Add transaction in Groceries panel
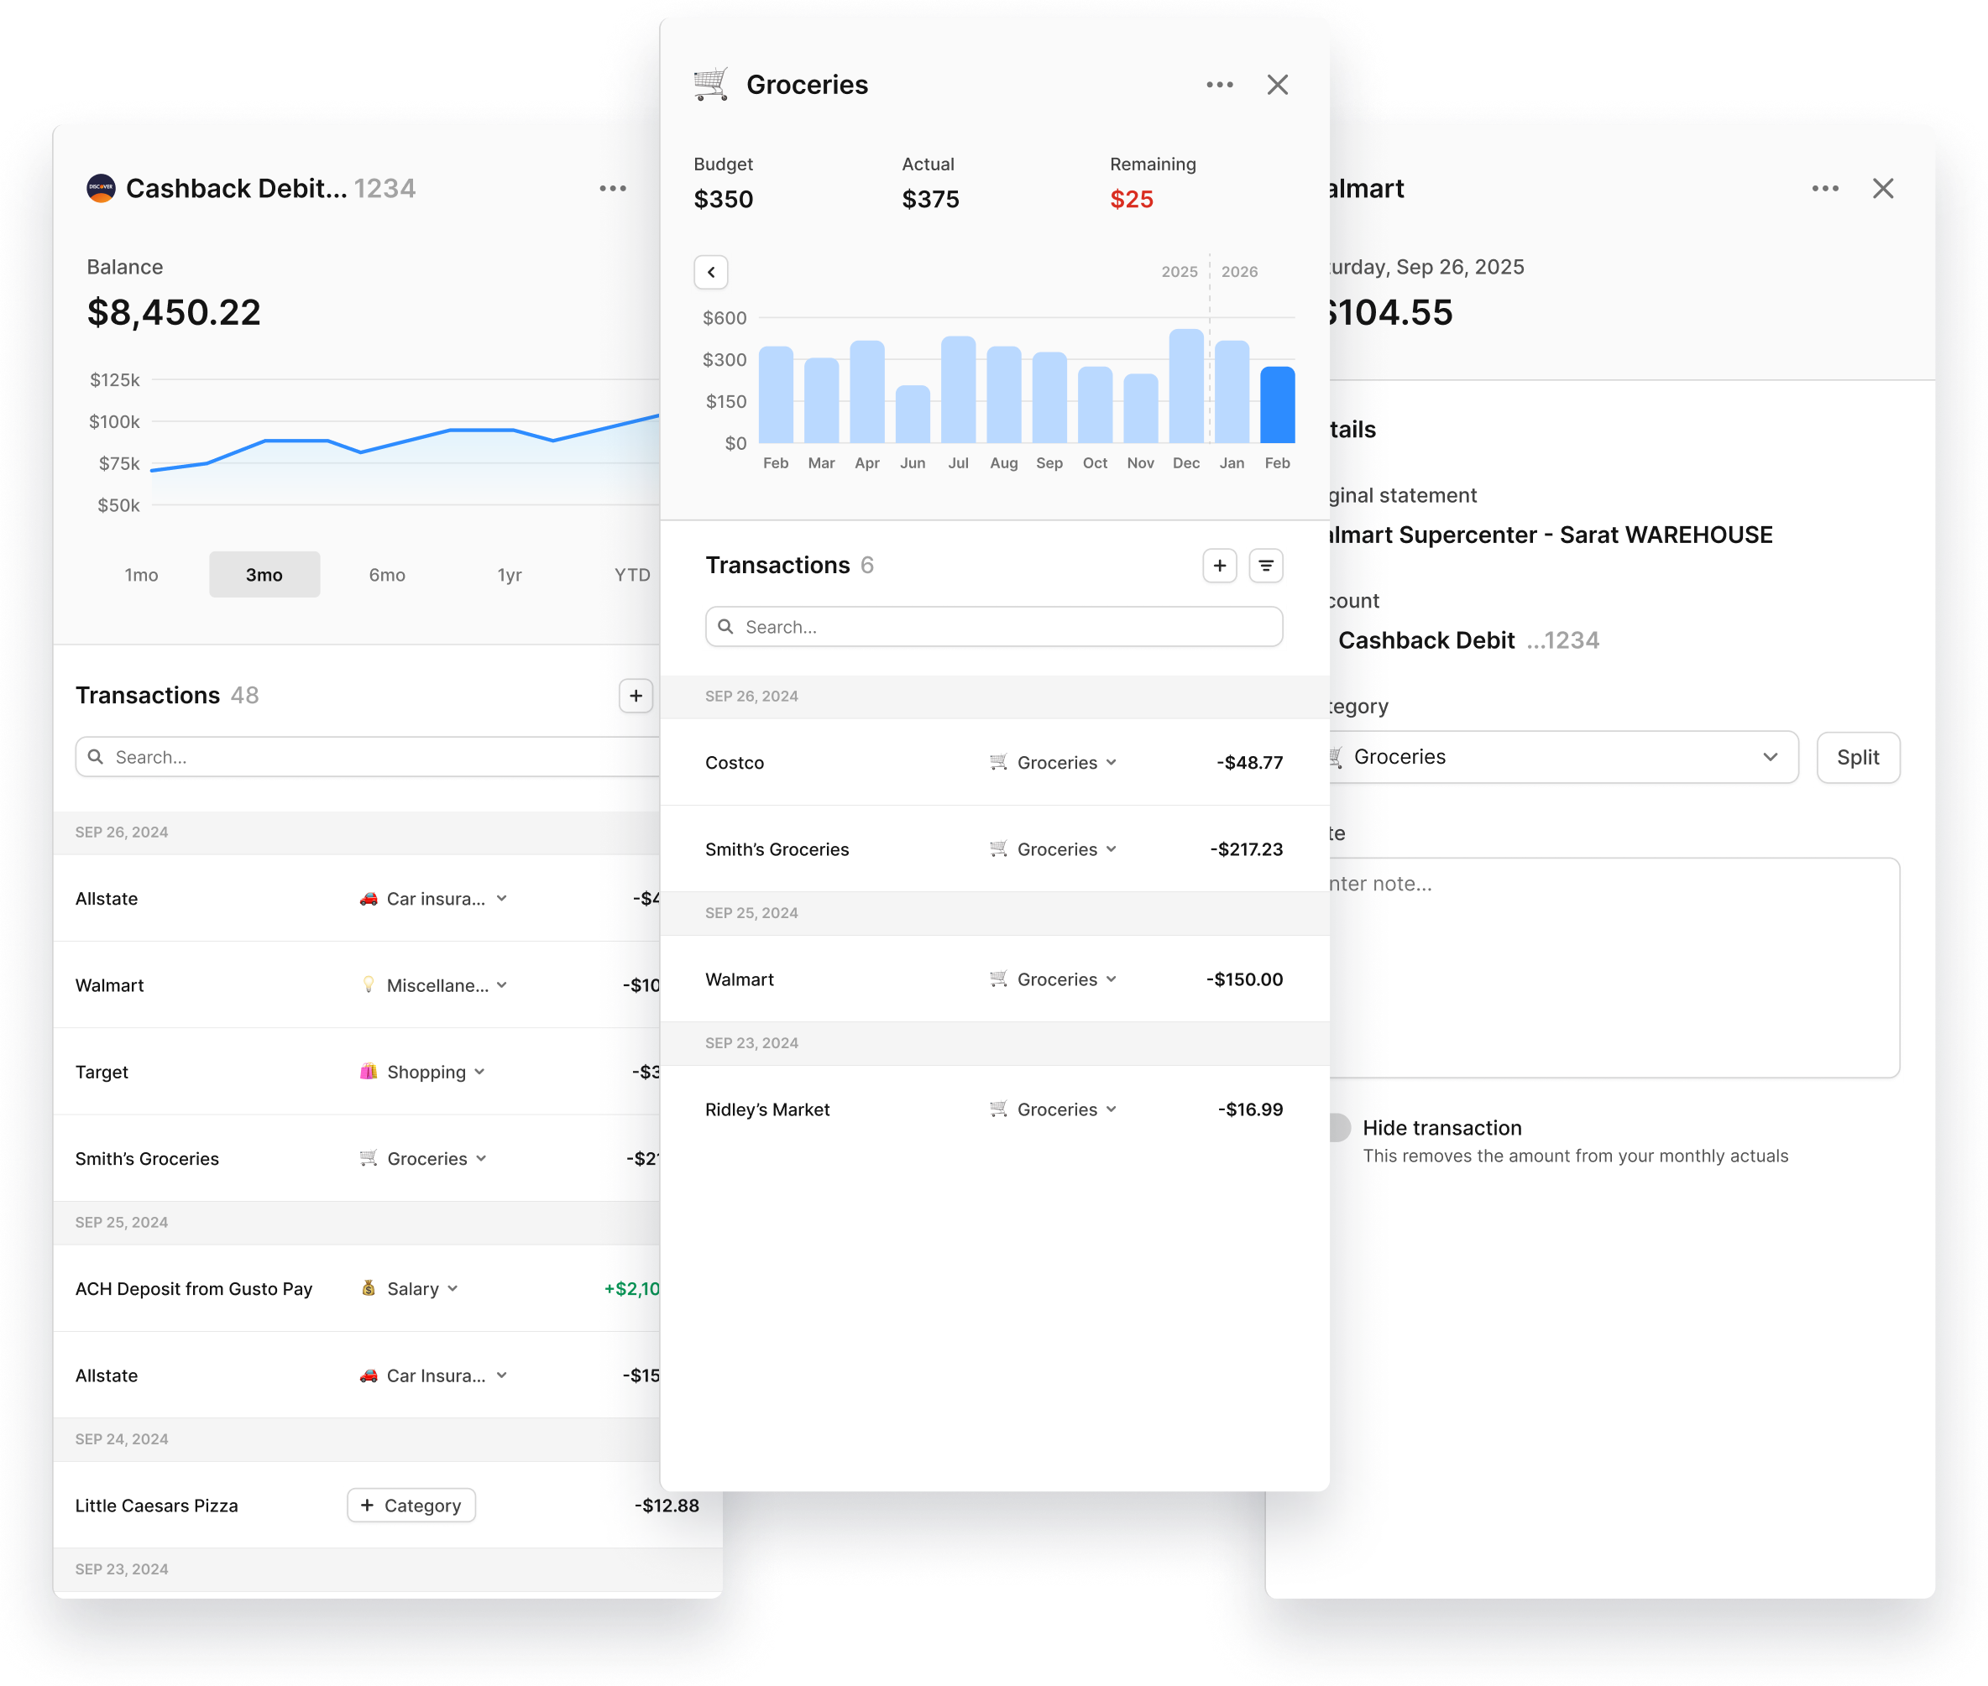This screenshot has width=1988, height=1686. 1219,566
